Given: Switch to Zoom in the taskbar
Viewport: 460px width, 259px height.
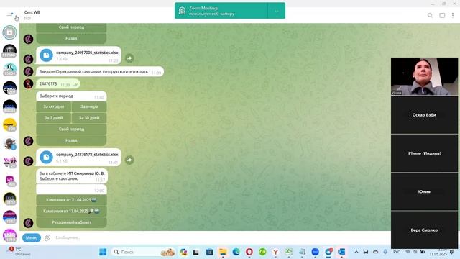Looking at the screenshot, I should (315, 252).
